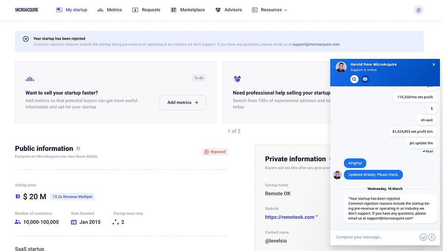This screenshot has height=251, width=443.
Task: Click the "1 of 2" card counter
Action: pyautogui.click(x=234, y=131)
